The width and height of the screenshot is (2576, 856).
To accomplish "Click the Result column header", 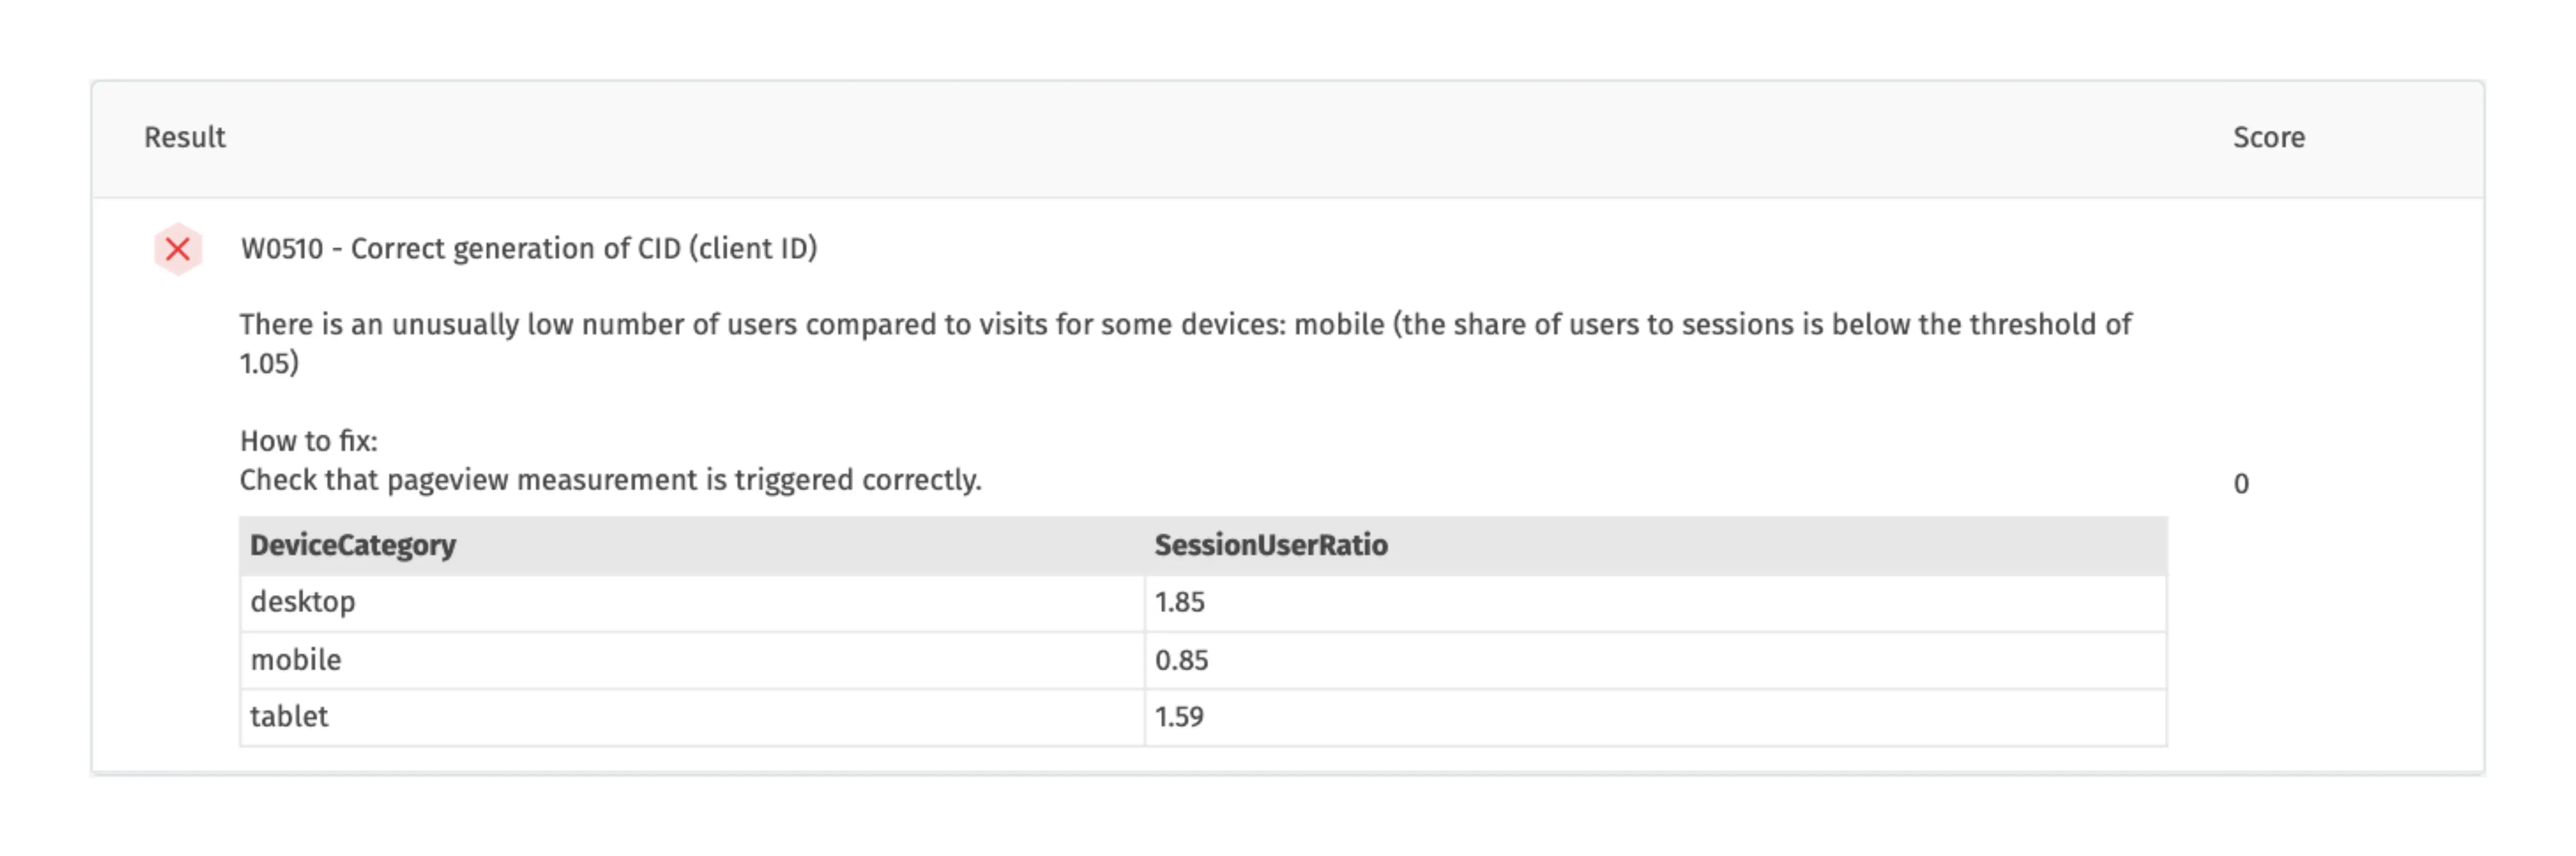I will point(185,137).
